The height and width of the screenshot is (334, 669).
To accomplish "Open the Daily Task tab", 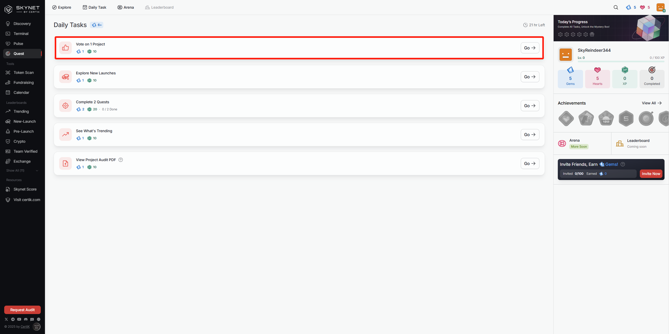I will (95, 7).
